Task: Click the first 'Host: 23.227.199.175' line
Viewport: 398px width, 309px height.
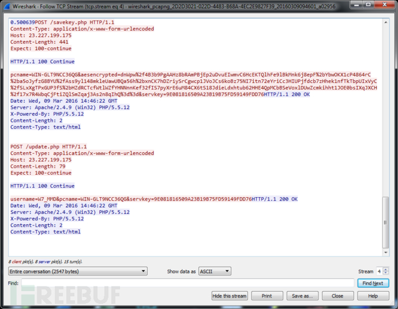Action: (x=41, y=35)
